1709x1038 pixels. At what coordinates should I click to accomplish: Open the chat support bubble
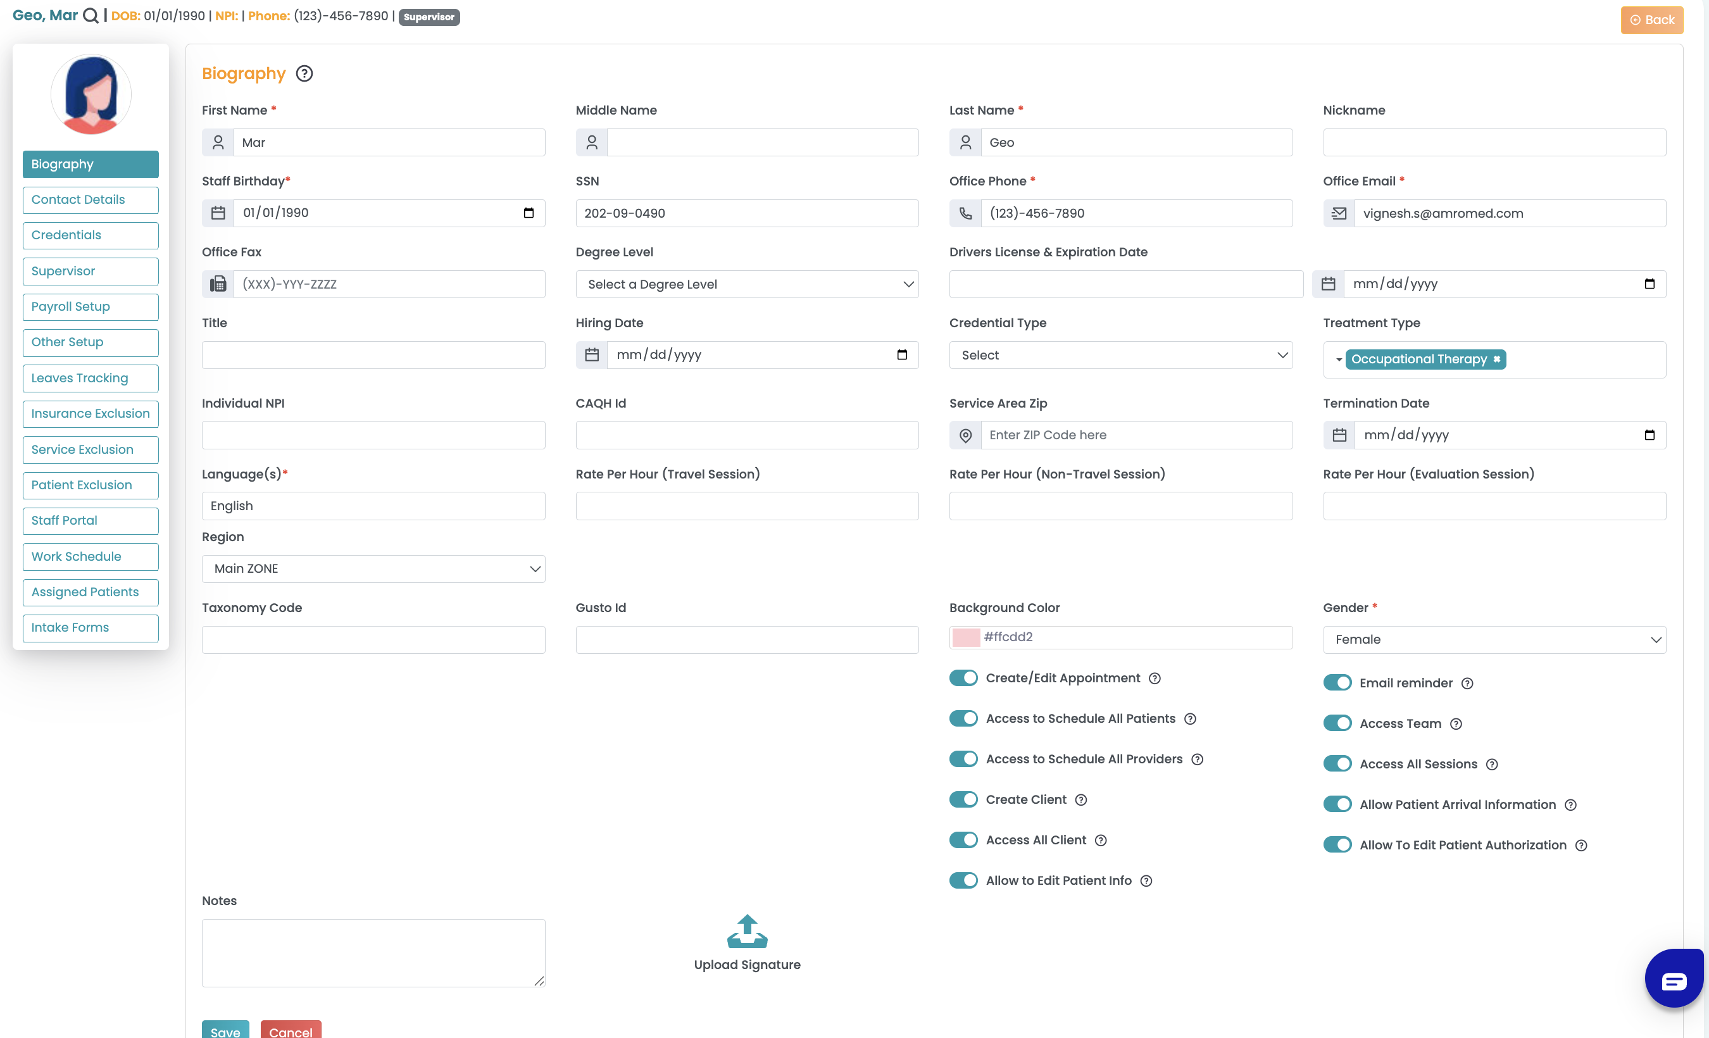click(x=1674, y=979)
